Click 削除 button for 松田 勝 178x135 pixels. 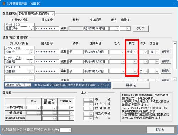[166, 71]
